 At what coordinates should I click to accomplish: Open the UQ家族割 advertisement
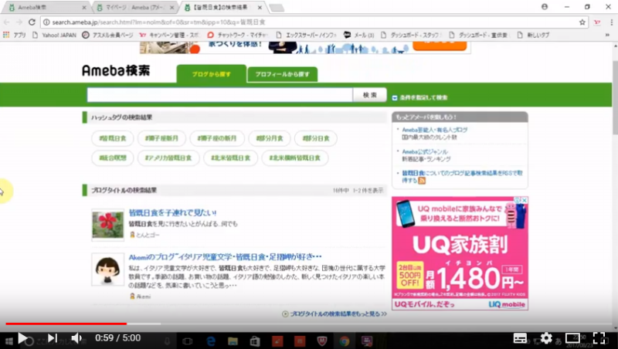tap(460, 253)
